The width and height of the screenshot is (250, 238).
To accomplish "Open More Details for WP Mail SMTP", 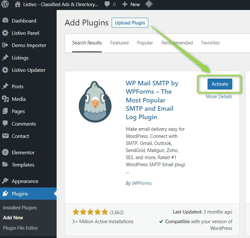I will (x=219, y=97).
